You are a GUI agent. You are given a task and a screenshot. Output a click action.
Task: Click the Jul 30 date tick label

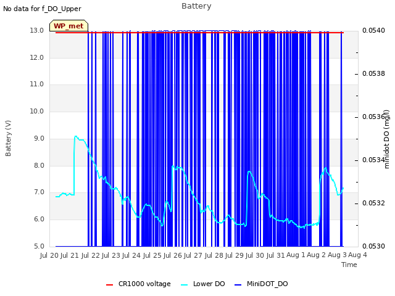[255, 255]
